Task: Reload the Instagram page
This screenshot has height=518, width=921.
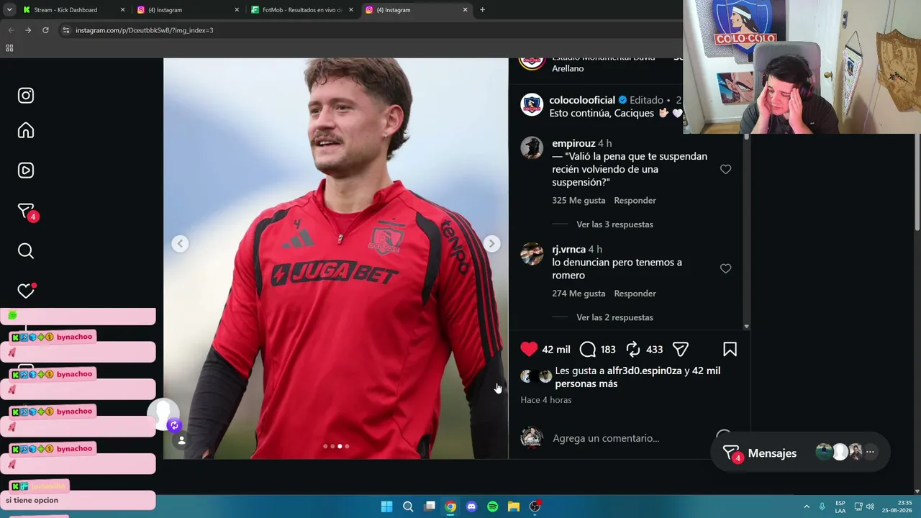Action: tap(45, 30)
